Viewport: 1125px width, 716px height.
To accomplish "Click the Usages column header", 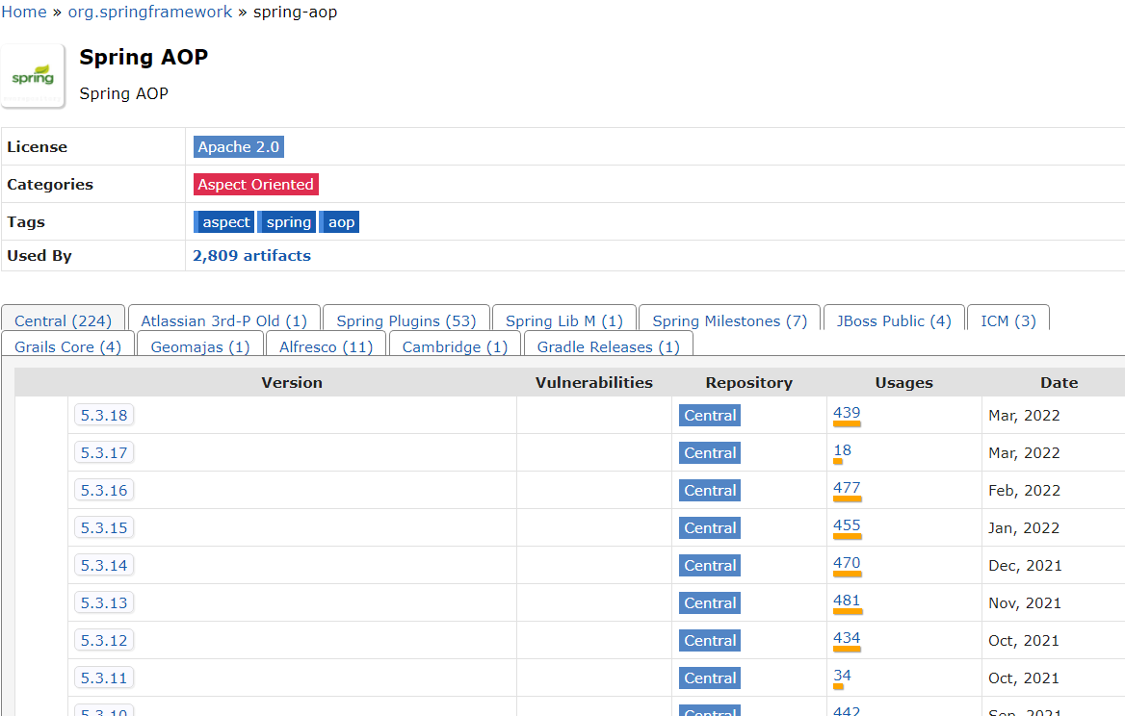I will pyautogui.click(x=904, y=383).
